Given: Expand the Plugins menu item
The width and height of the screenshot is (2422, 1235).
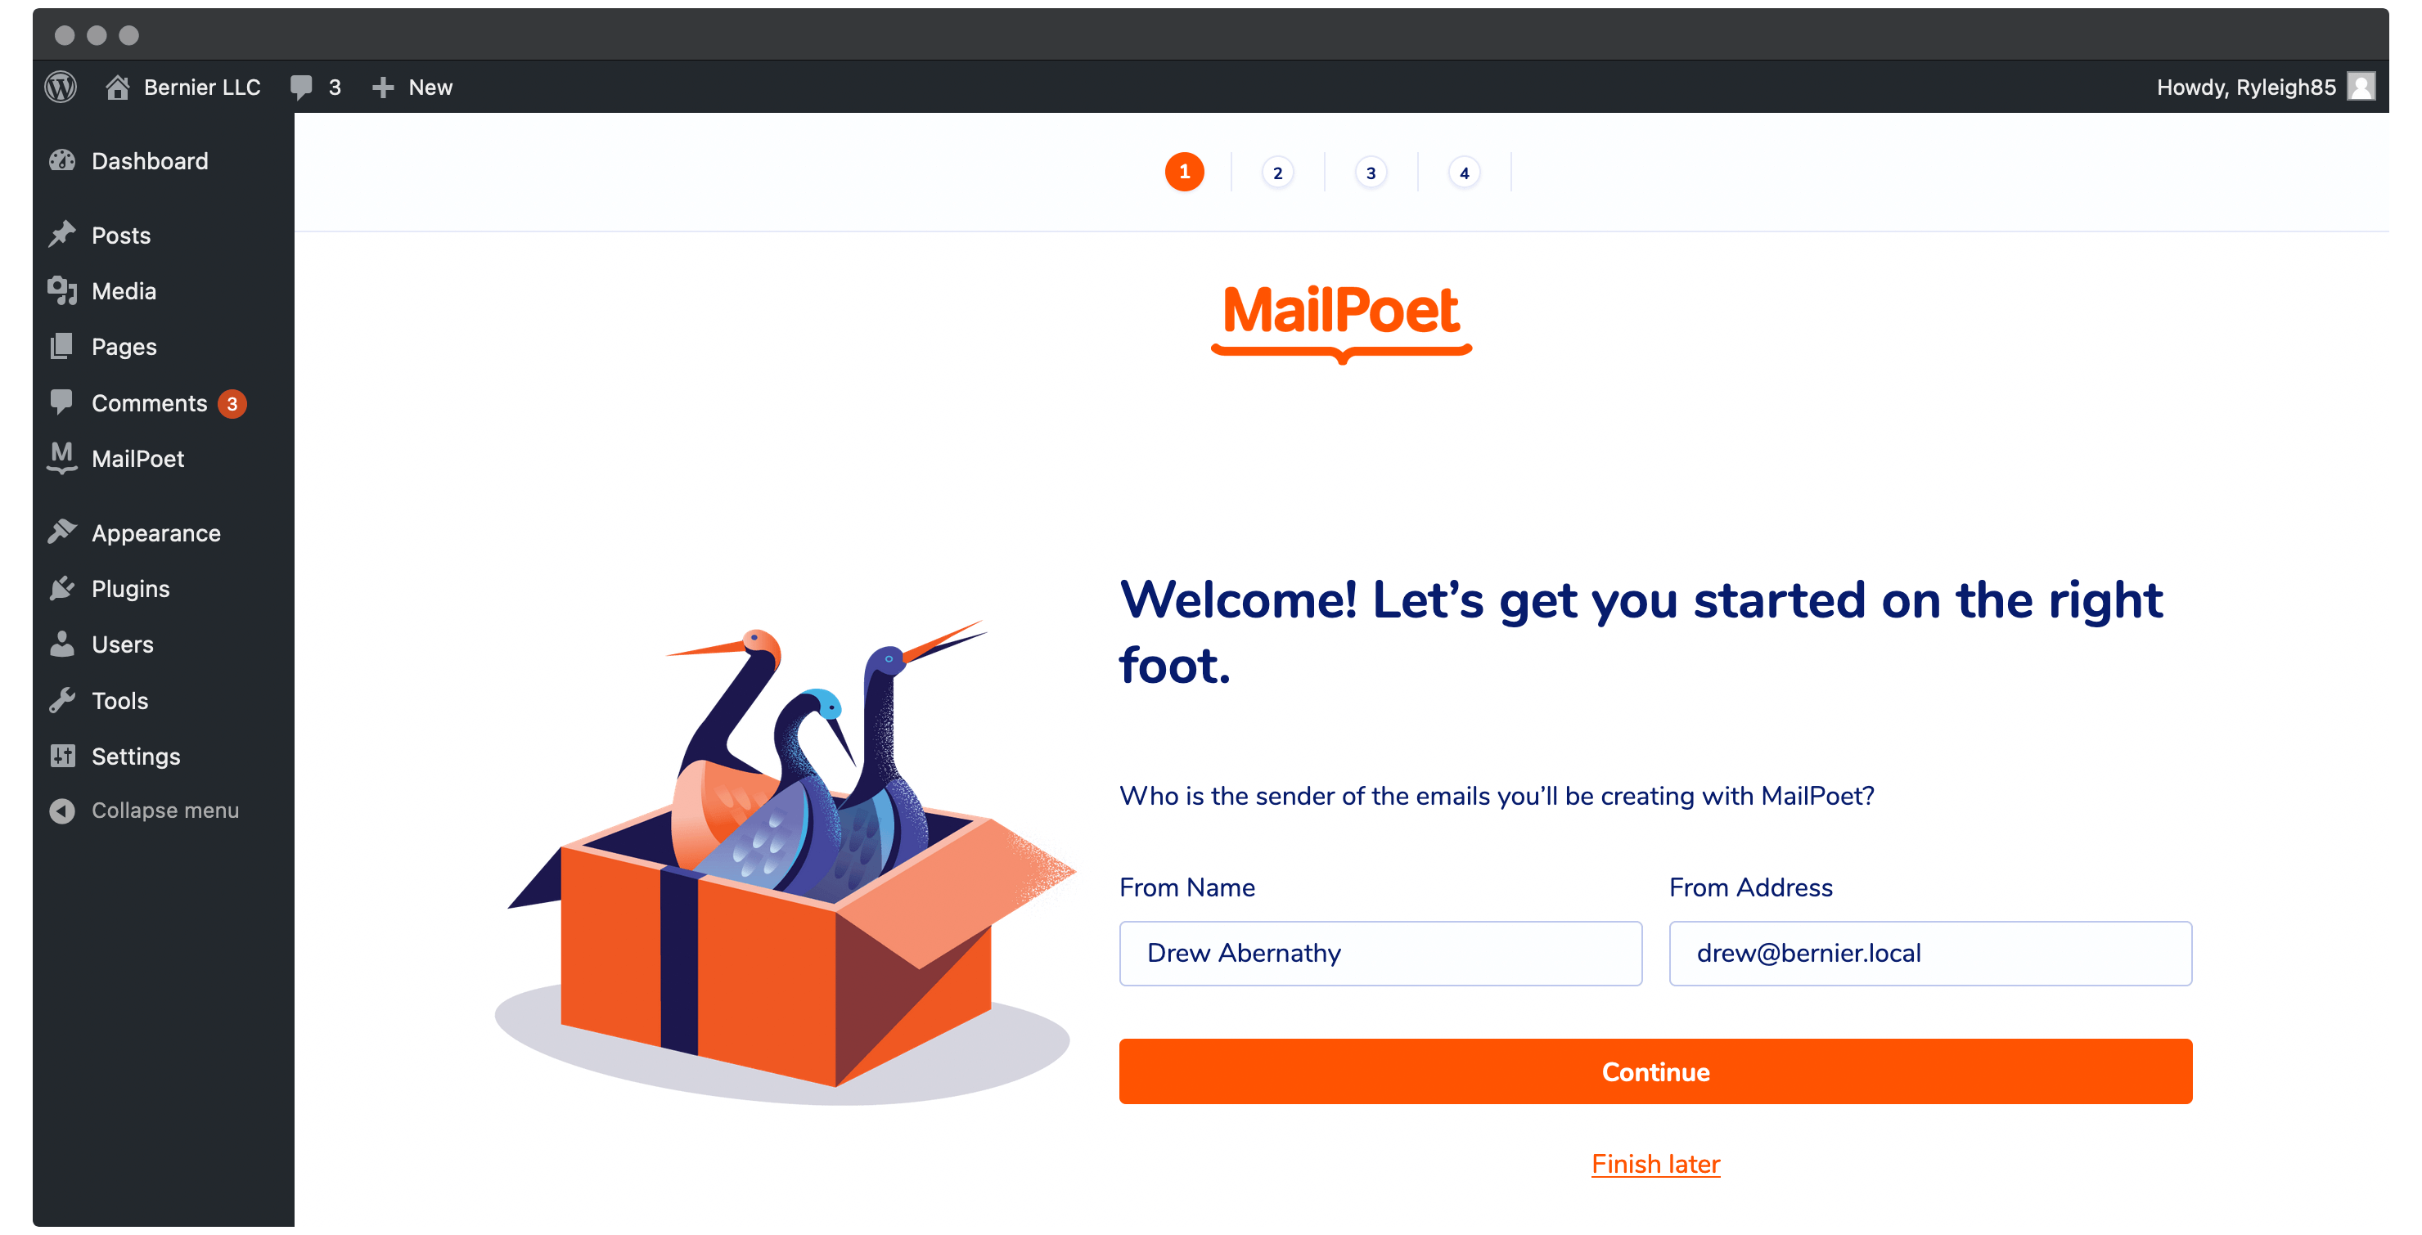Looking at the screenshot, I should pos(133,587).
